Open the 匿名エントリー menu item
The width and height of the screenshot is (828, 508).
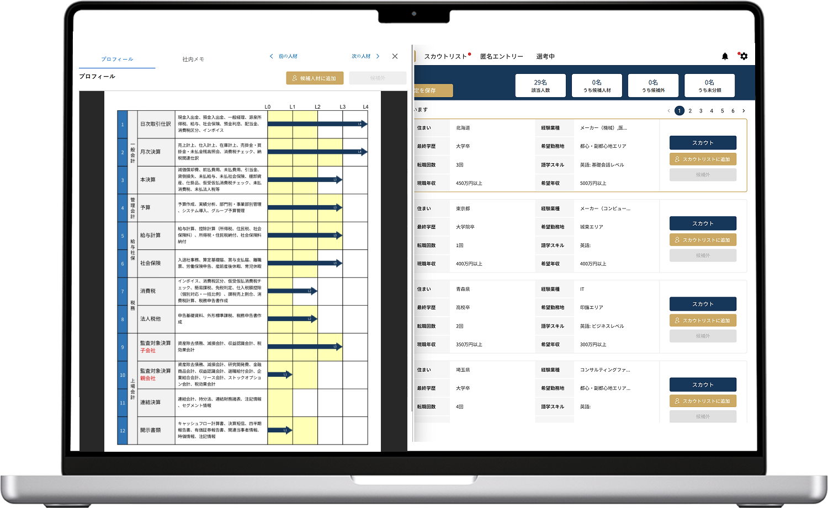coord(501,56)
